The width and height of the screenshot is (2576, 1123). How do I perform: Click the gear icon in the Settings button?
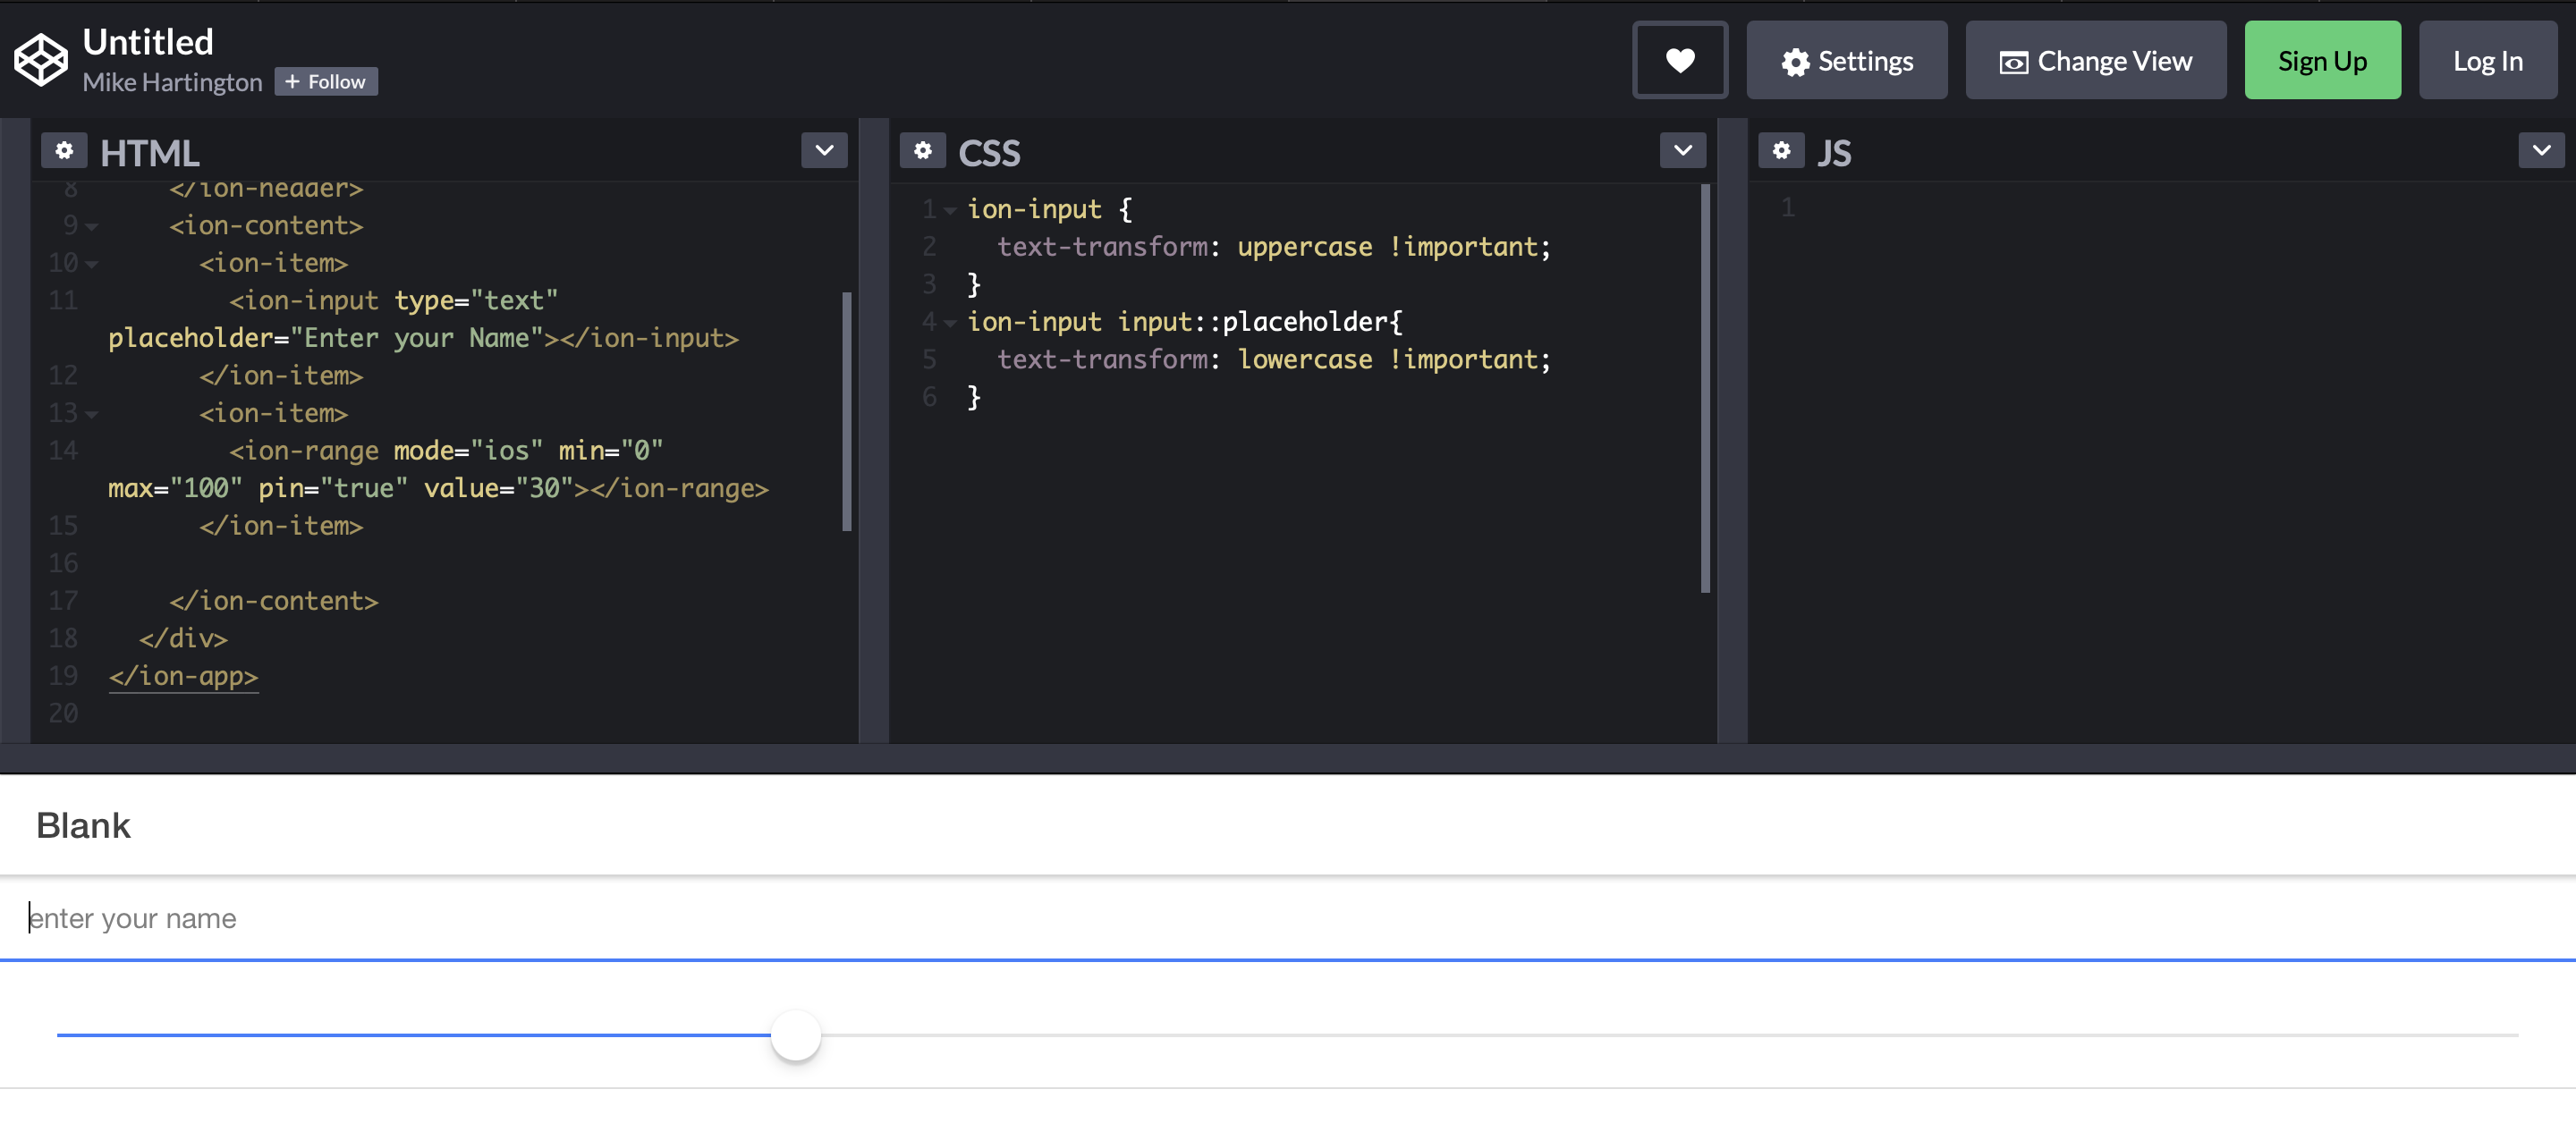(1795, 62)
